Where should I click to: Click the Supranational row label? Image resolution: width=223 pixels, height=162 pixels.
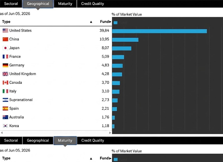(x=21, y=100)
